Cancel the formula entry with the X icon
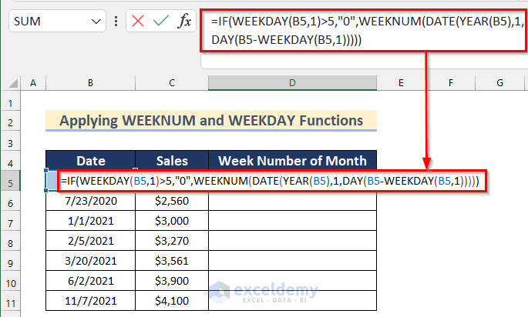 coord(138,22)
